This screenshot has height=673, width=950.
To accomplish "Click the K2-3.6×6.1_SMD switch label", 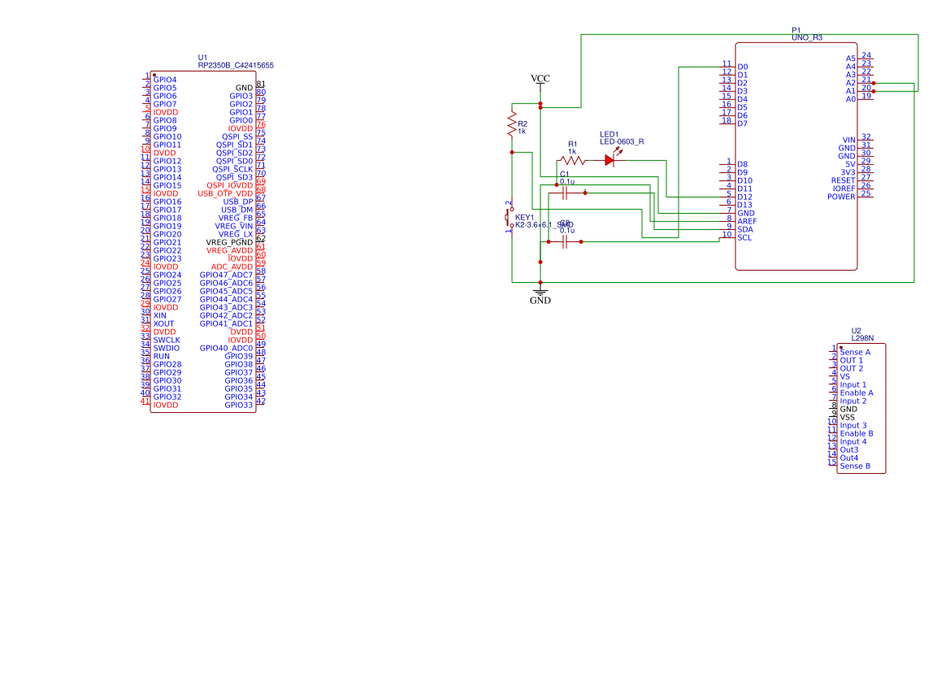I will 544,224.
